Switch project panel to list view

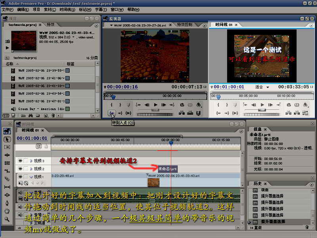tap(6, 115)
